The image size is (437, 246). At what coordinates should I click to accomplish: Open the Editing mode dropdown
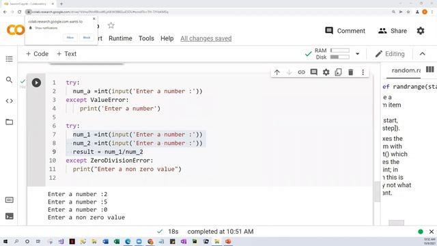[x=390, y=54]
